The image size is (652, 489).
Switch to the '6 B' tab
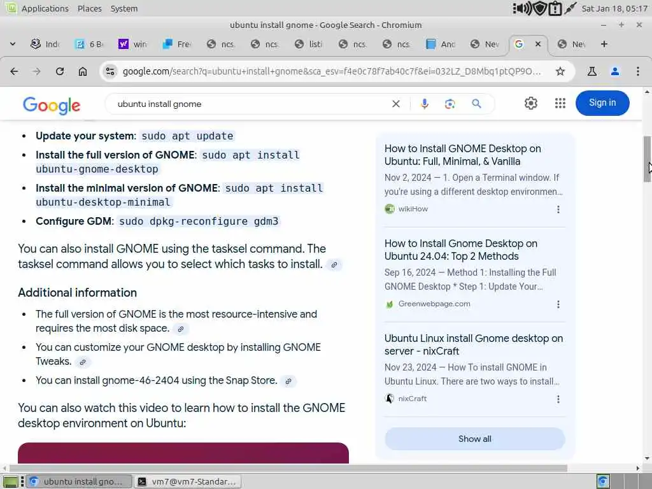(89, 44)
